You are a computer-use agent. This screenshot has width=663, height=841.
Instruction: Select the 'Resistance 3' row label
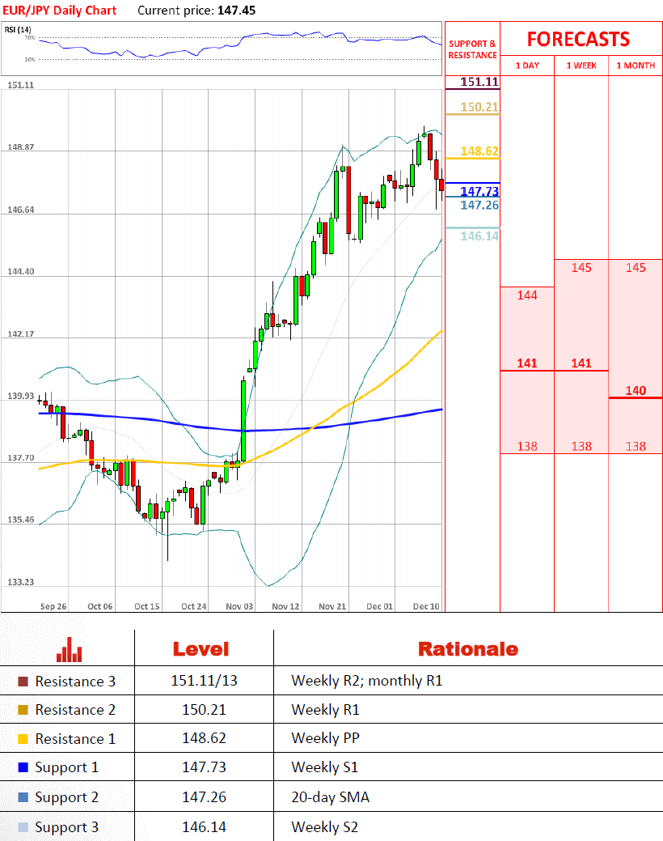(x=75, y=682)
